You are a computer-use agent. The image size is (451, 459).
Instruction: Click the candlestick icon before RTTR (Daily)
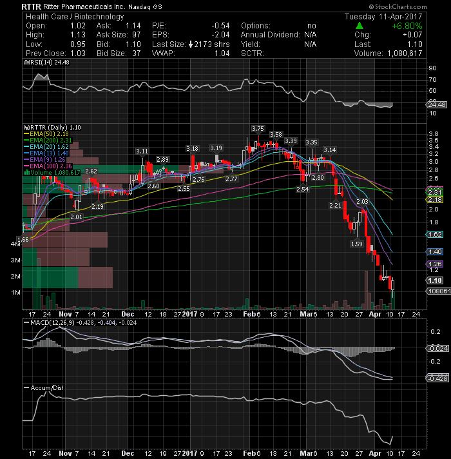(x=26, y=128)
